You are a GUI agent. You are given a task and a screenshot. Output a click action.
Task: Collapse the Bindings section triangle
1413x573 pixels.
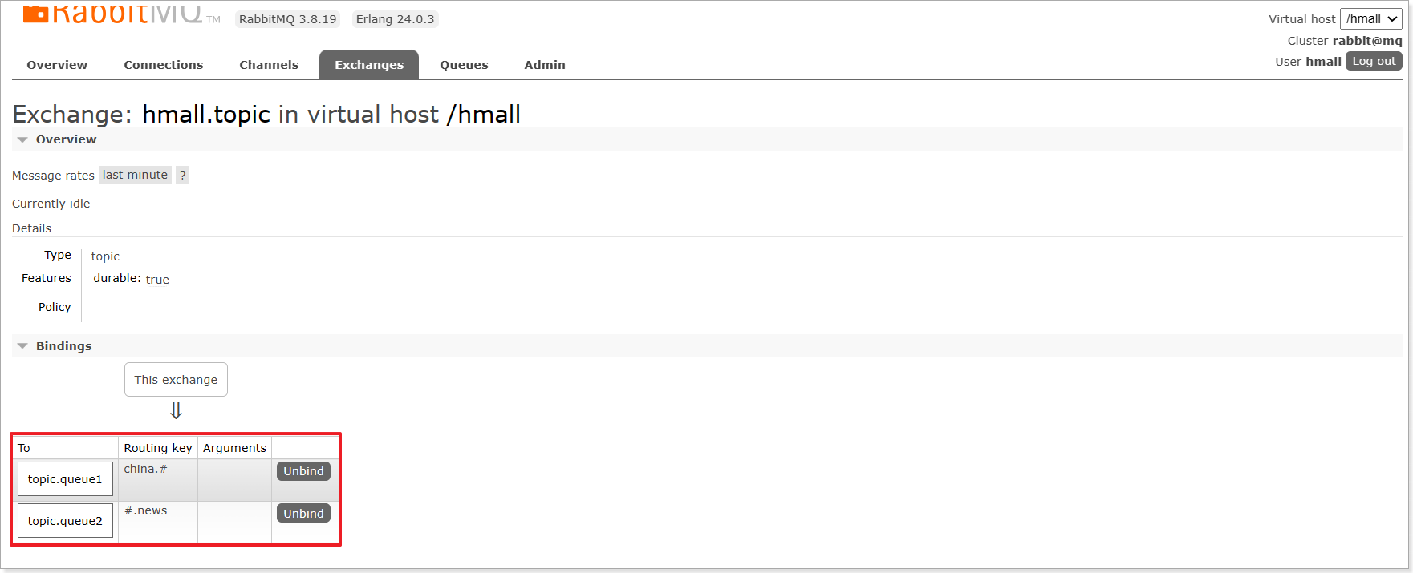(22, 346)
